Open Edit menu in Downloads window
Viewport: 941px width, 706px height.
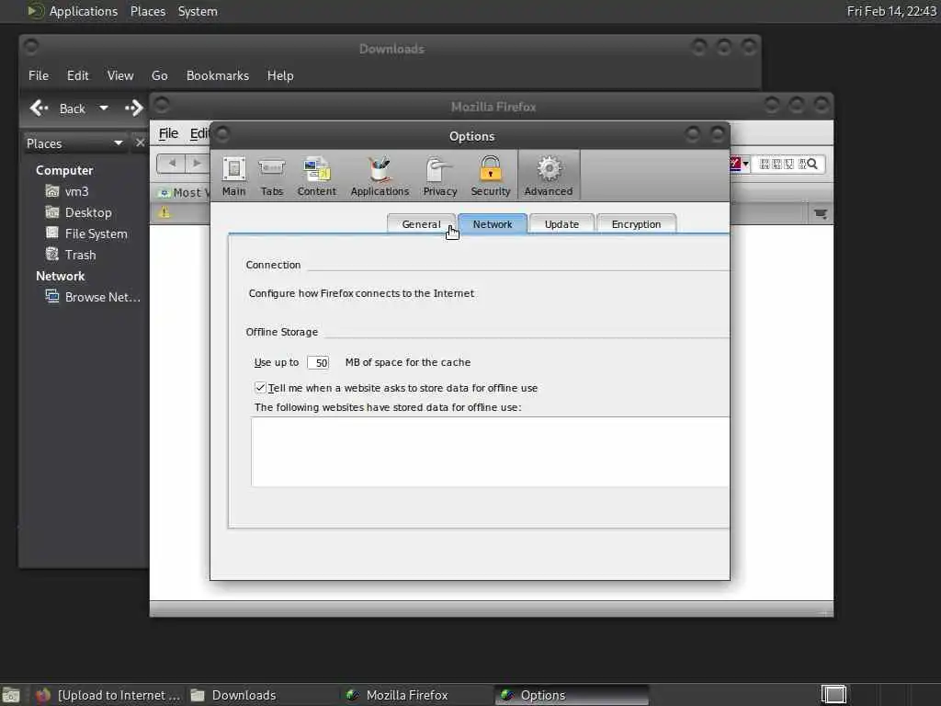[x=77, y=75]
